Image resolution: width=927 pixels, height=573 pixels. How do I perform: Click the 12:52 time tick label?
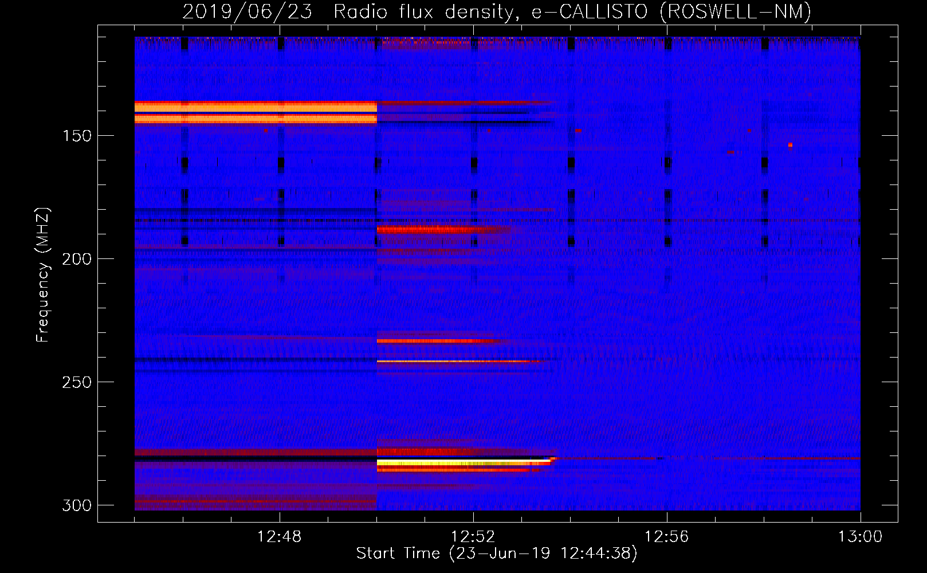(x=473, y=537)
